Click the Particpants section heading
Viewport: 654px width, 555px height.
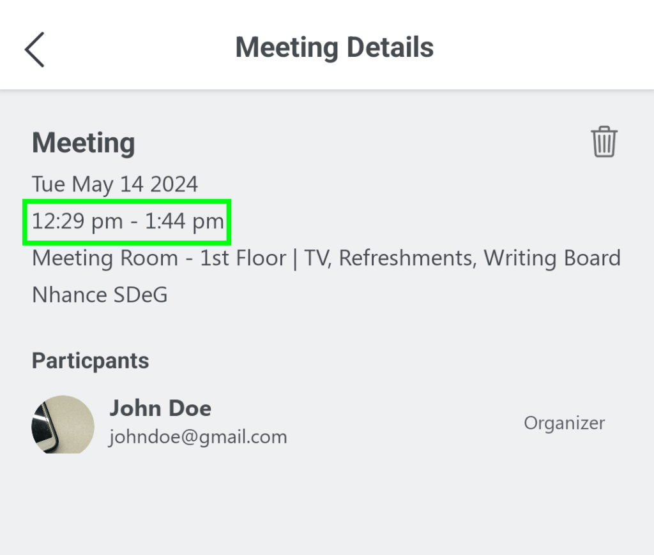pos(90,361)
